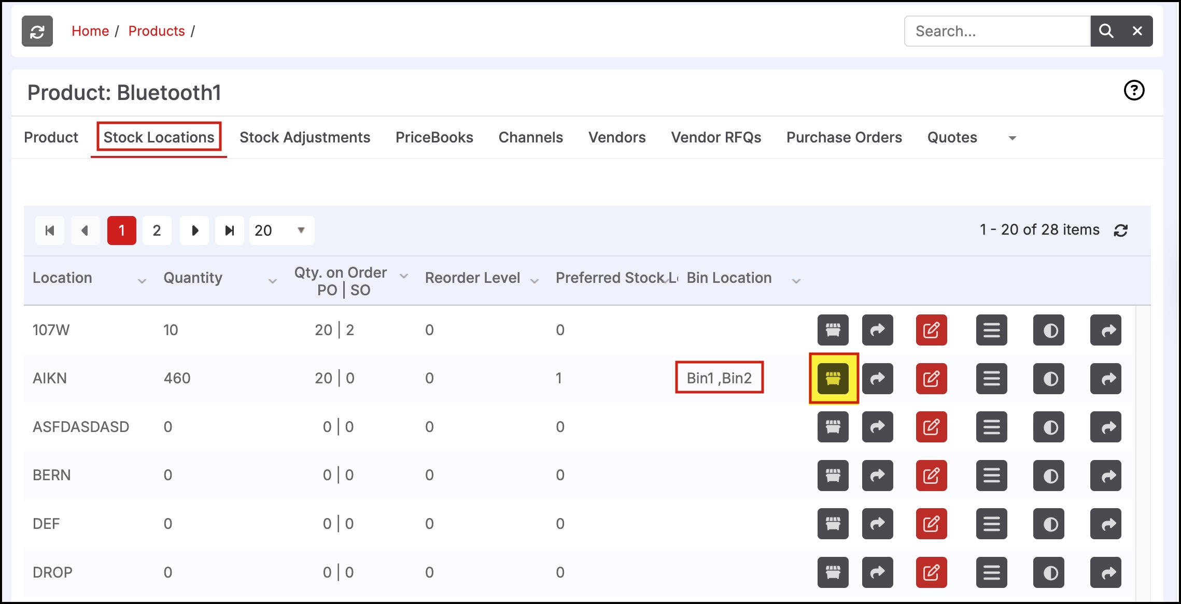Click the red edit icon in the AIKN row

(x=932, y=379)
